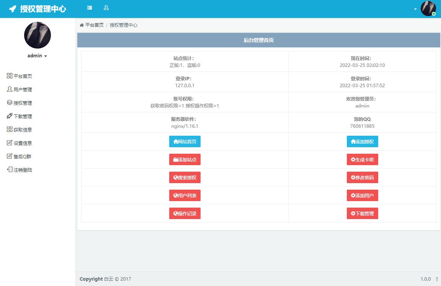The width and height of the screenshot is (441, 286).
Task: Click the rocket icon beside 下载管理
Action: click(x=10, y=116)
